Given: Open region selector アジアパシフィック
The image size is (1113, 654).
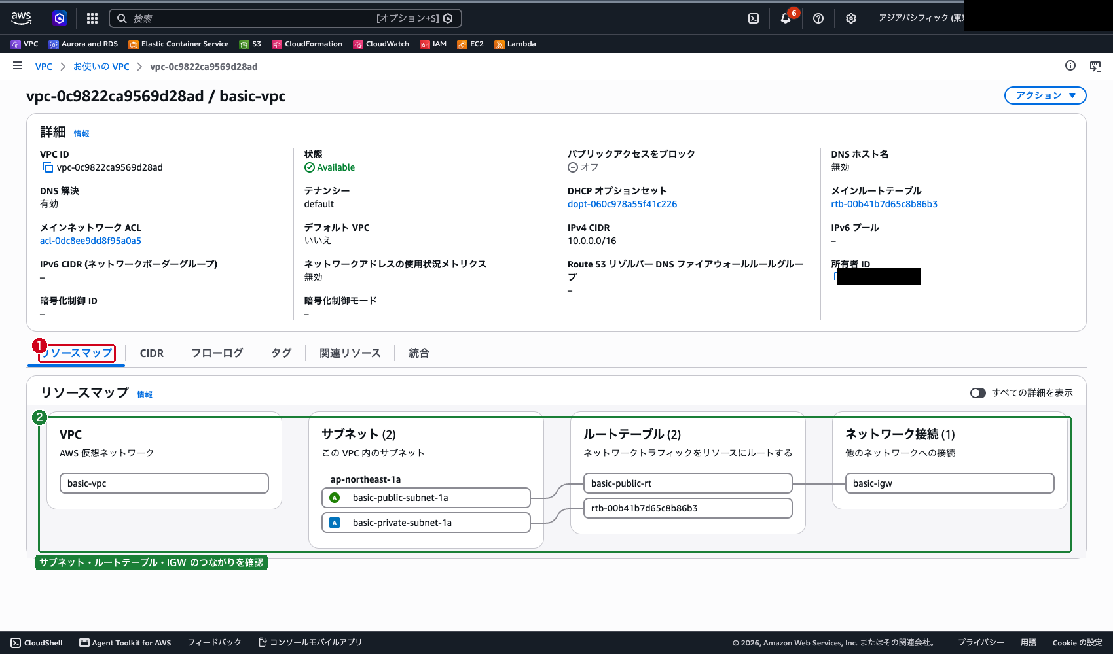Looking at the screenshot, I should [921, 18].
